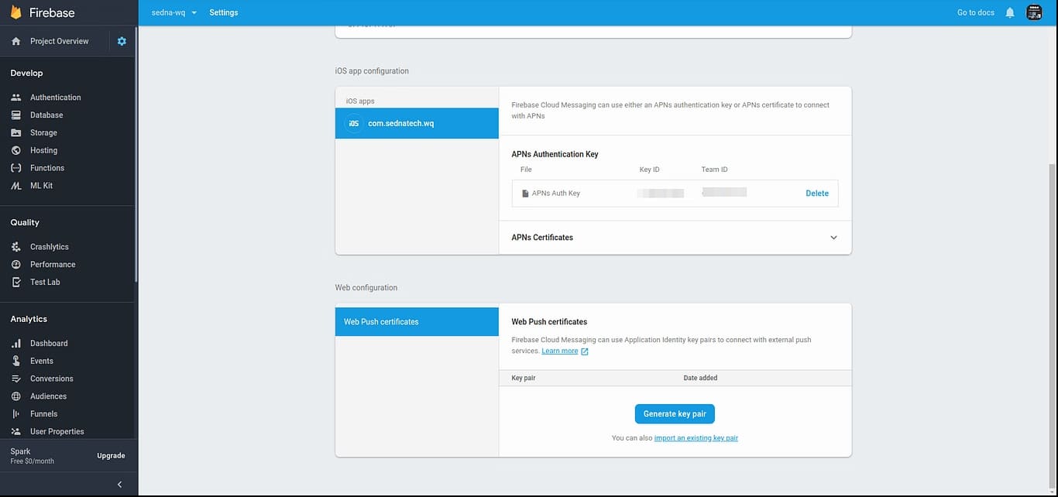
Task: Click import an existing key pair link
Action: pyautogui.click(x=696, y=438)
